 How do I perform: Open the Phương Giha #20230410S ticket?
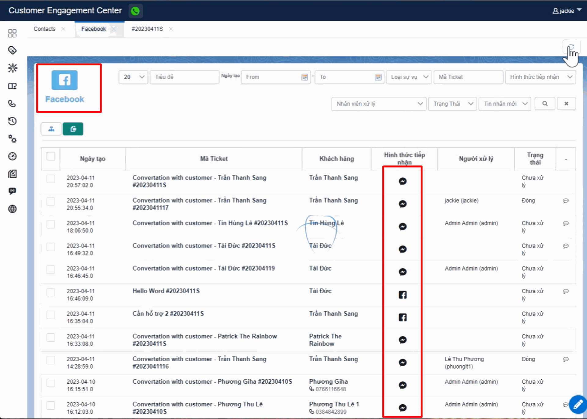point(212,381)
